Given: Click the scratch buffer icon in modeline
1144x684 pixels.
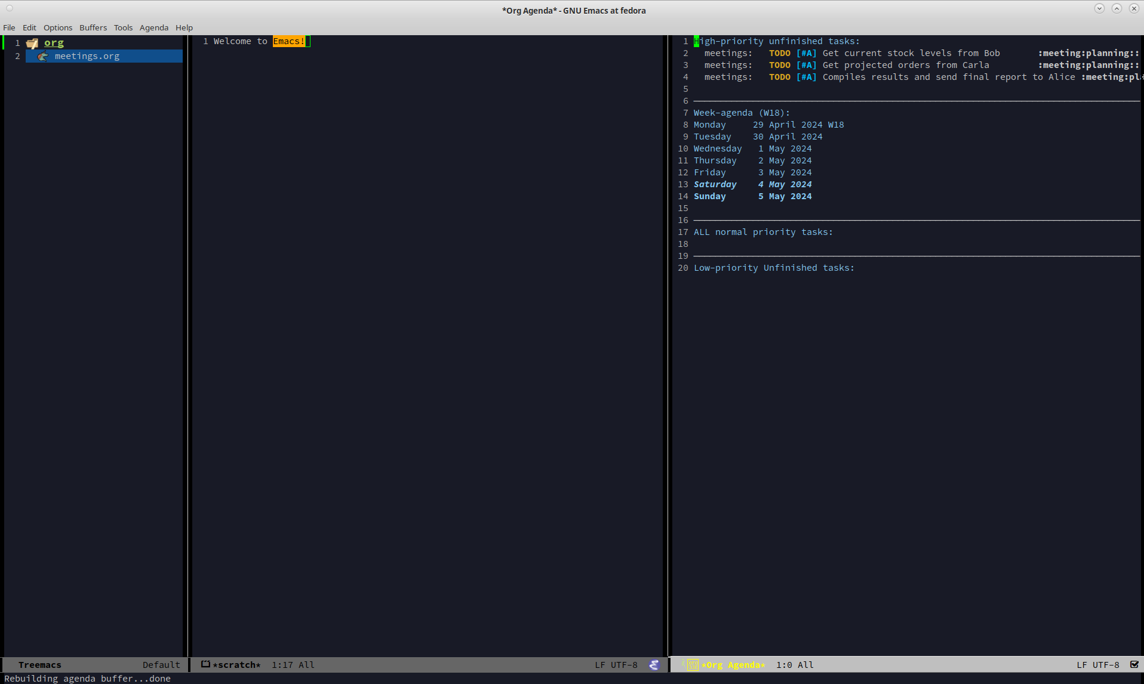Looking at the screenshot, I should [205, 664].
